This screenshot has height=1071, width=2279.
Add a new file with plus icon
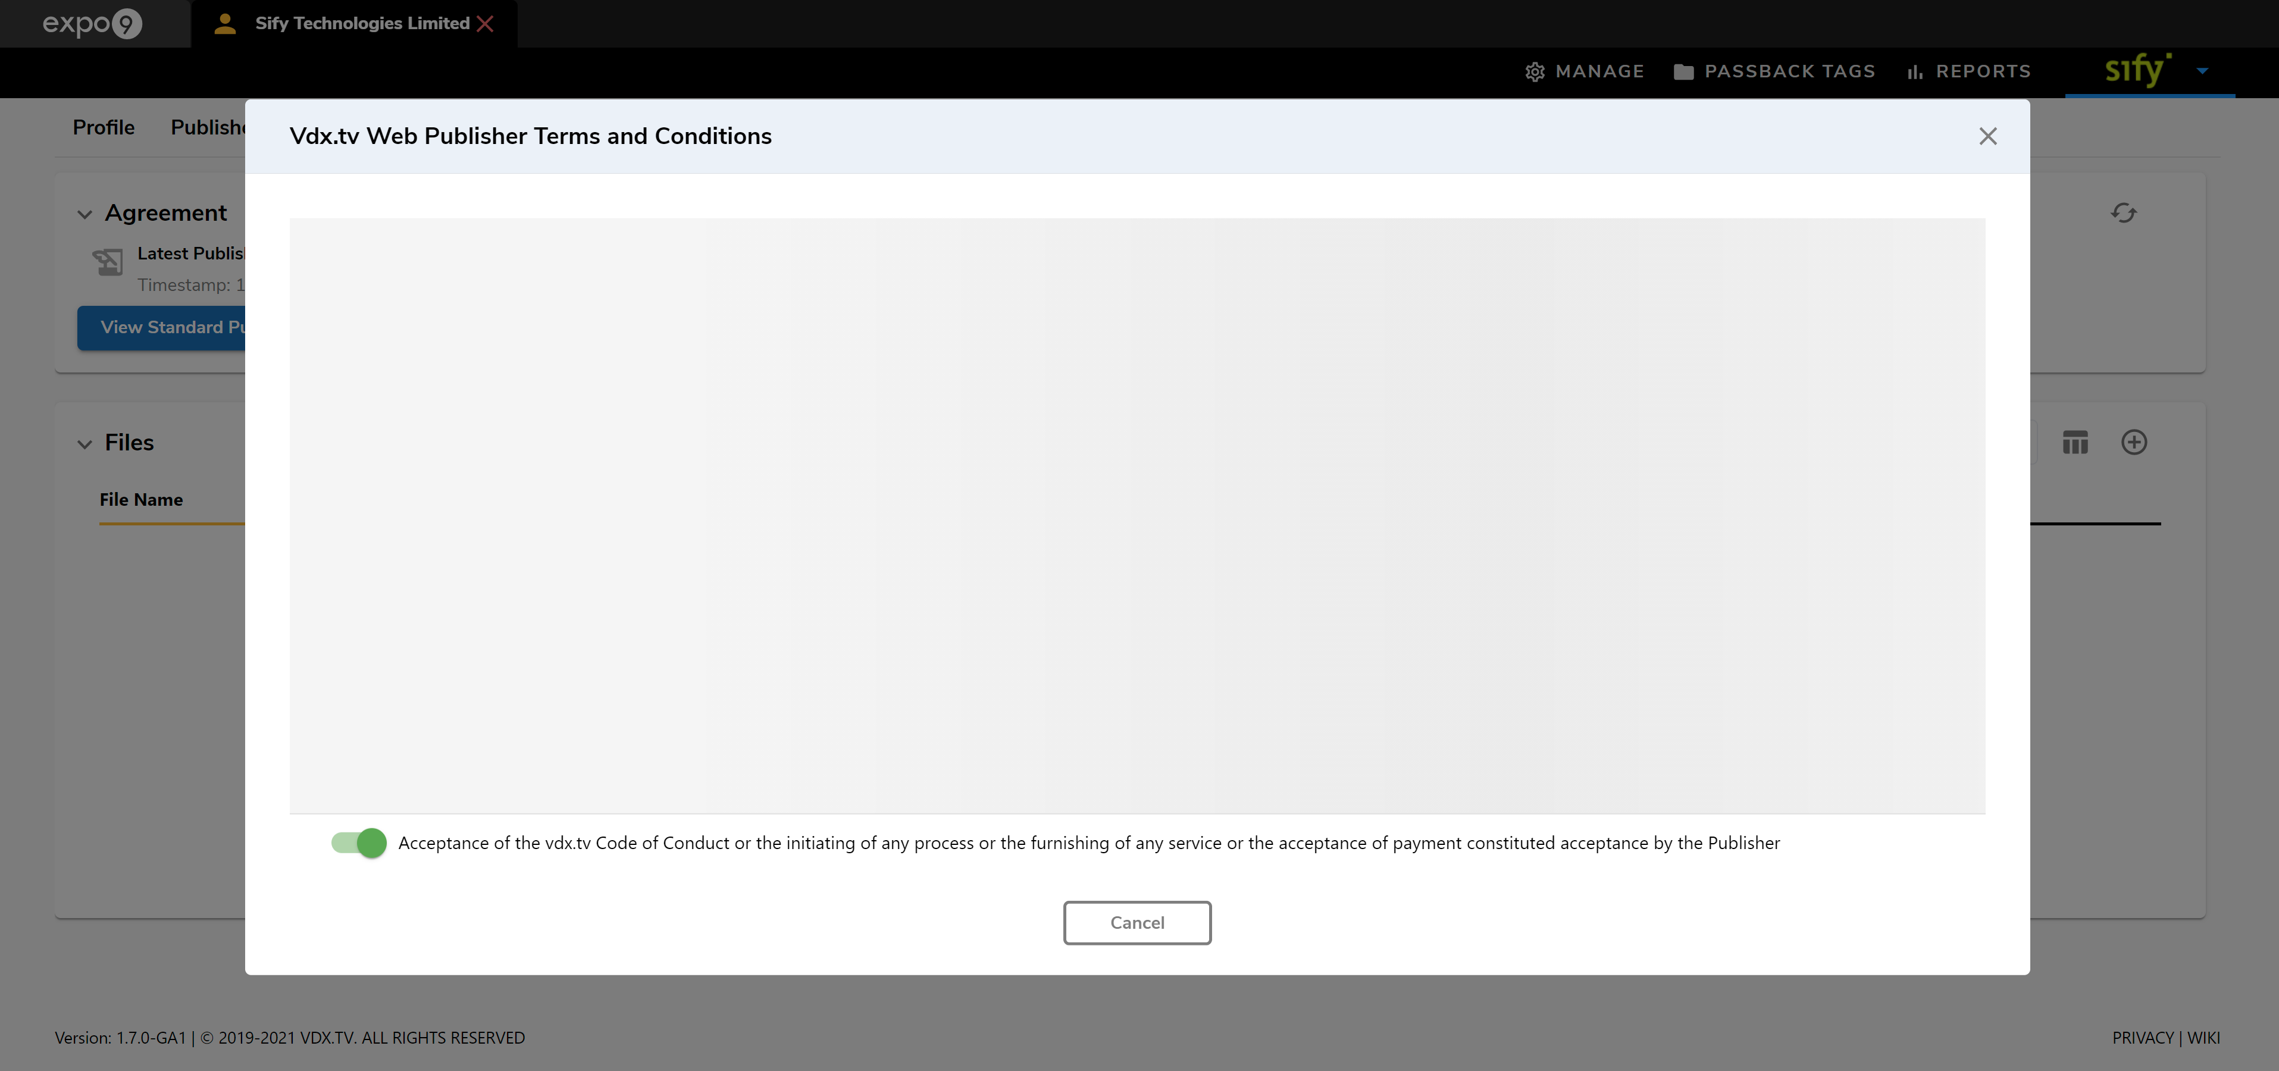coord(2134,442)
